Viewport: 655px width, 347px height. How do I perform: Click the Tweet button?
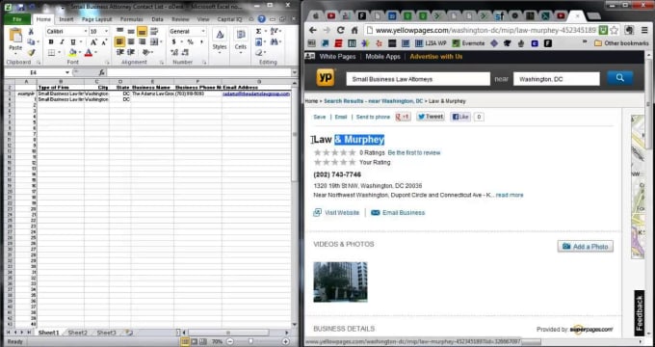431,117
